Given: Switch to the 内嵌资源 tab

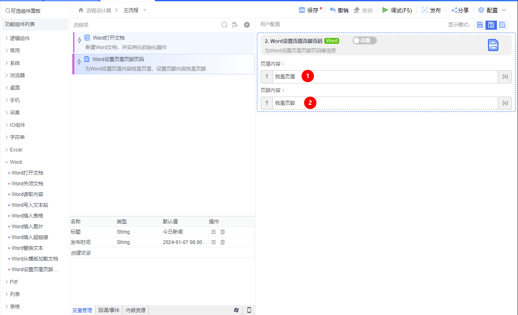Looking at the screenshot, I should click(x=135, y=310).
